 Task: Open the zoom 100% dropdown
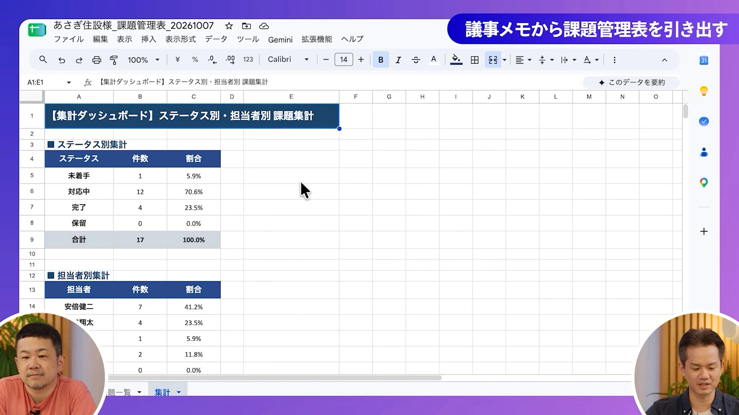(143, 60)
